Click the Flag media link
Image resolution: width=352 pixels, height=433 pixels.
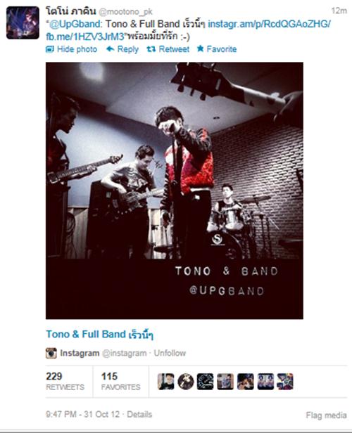[326, 415]
